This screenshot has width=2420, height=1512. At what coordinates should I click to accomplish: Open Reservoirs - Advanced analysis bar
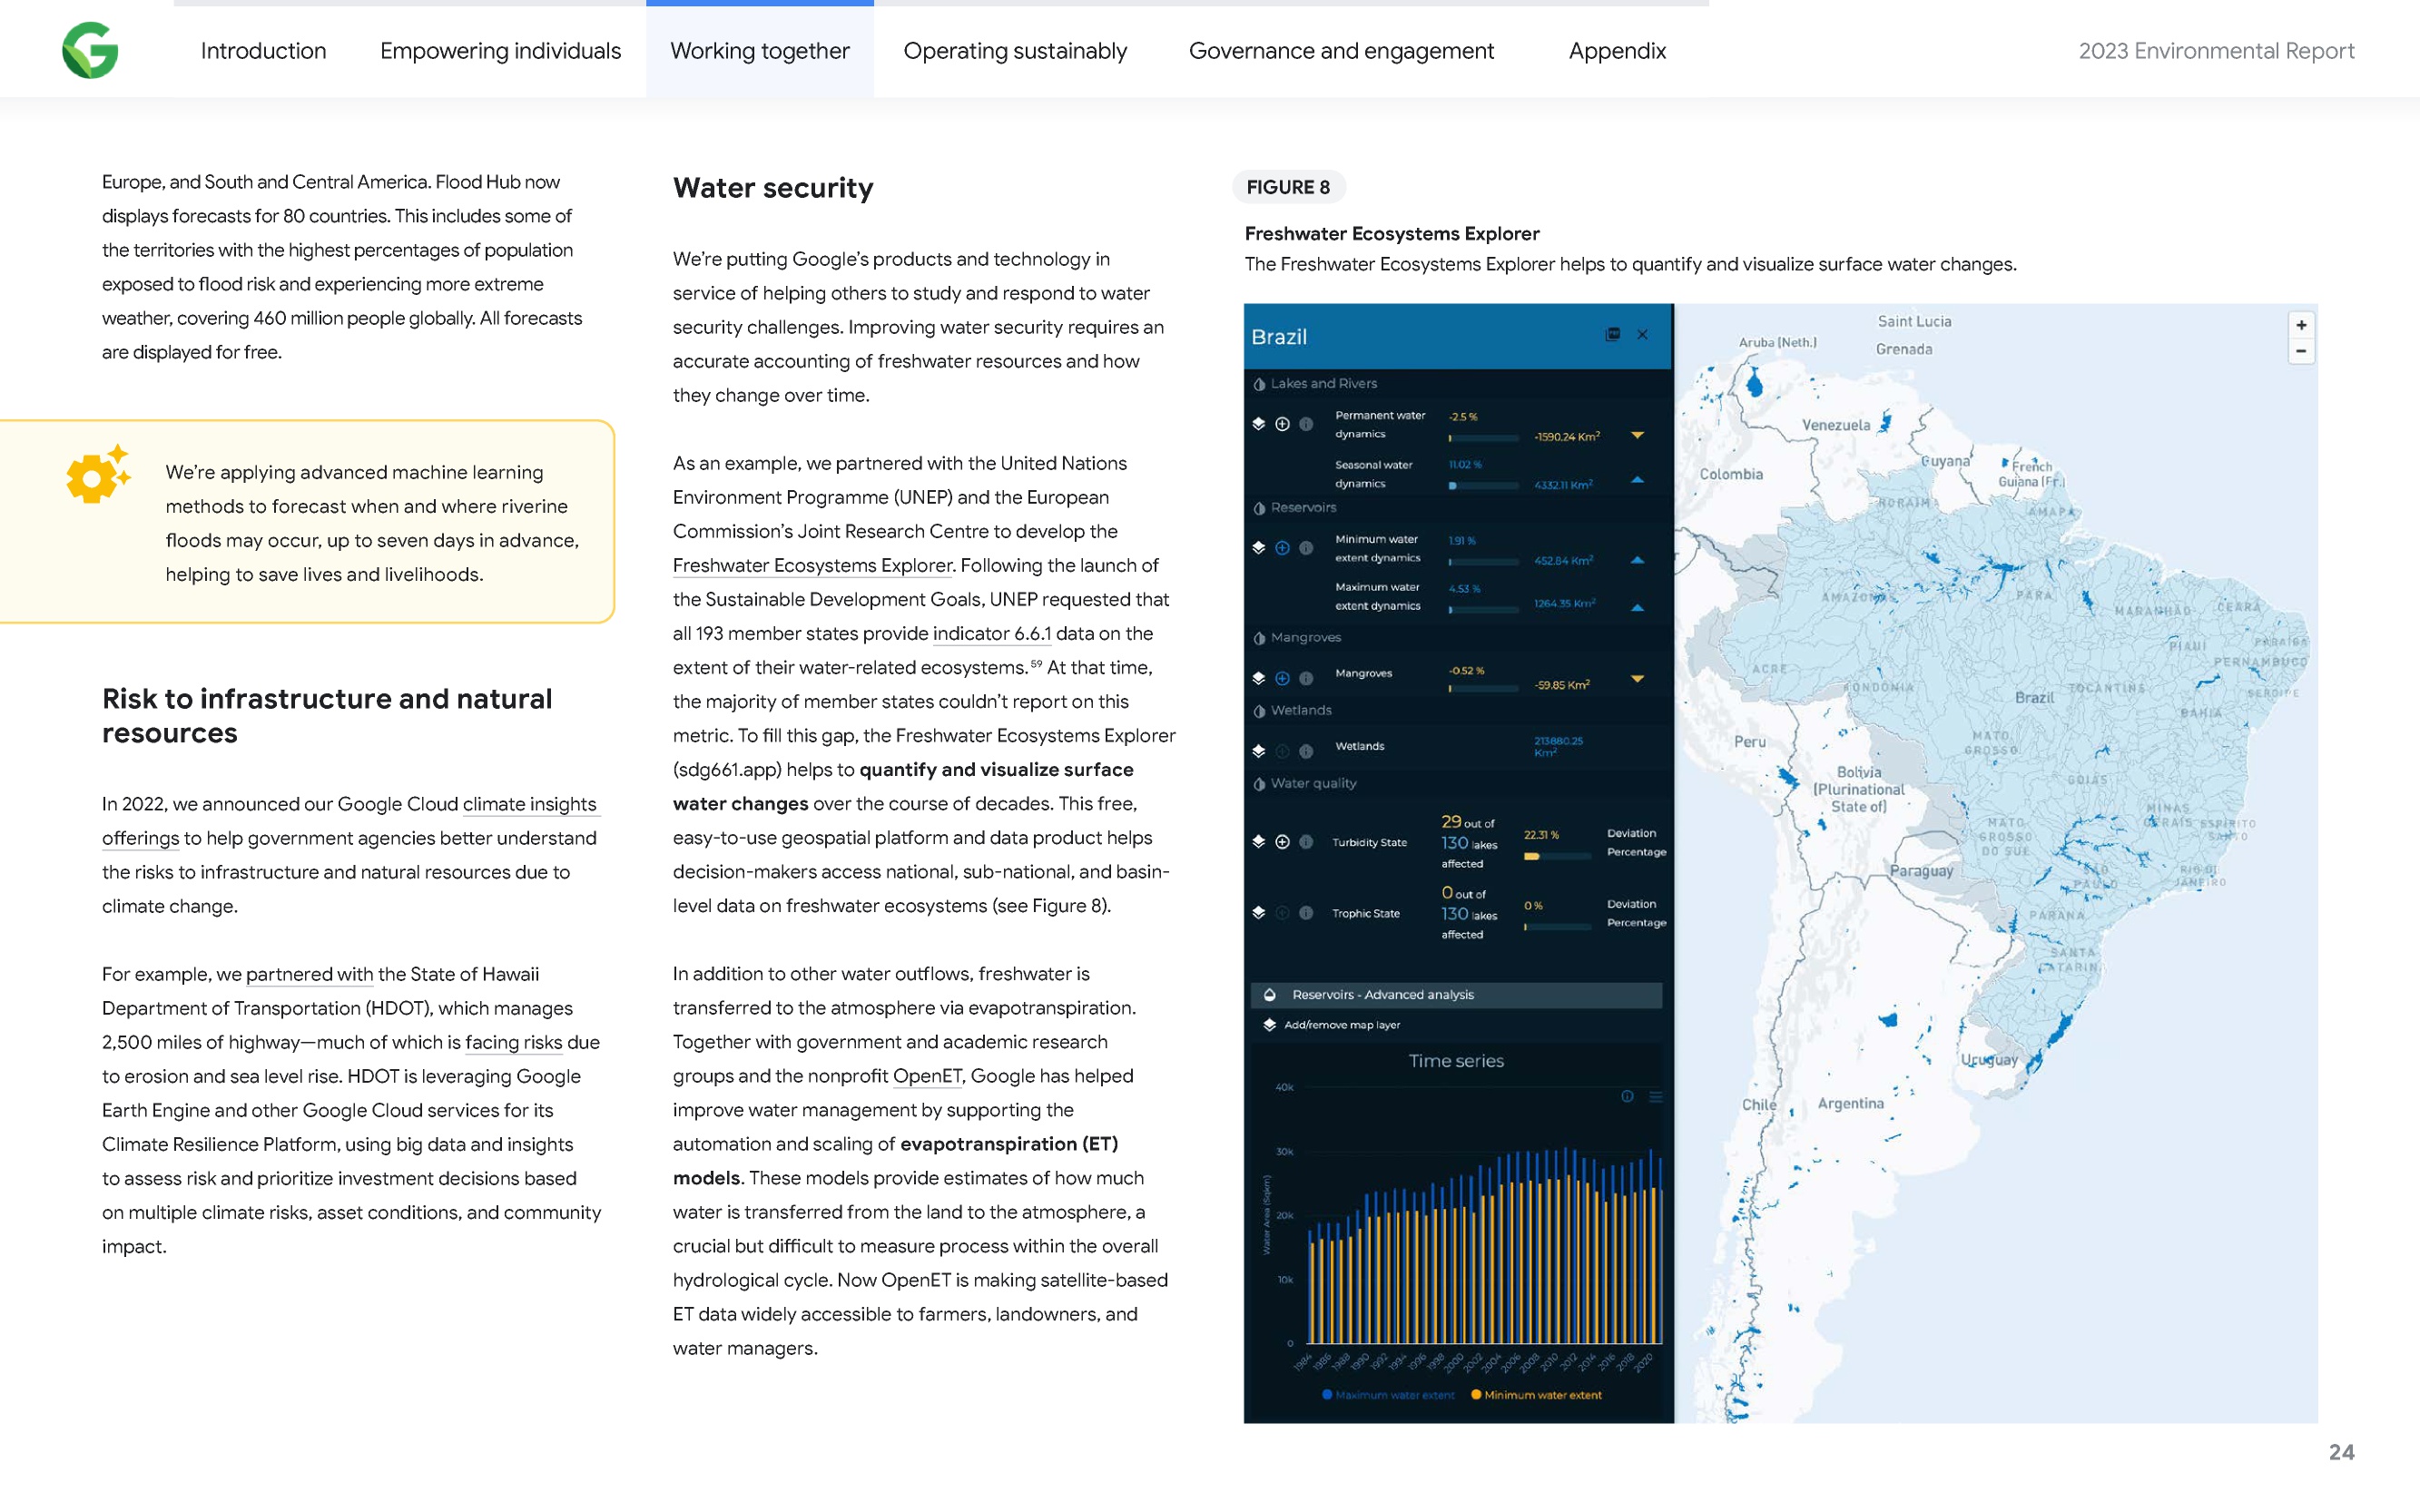click(x=1456, y=995)
